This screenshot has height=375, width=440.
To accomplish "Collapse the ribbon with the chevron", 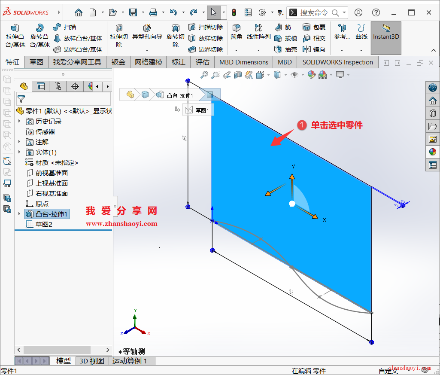I will tap(433, 50).
